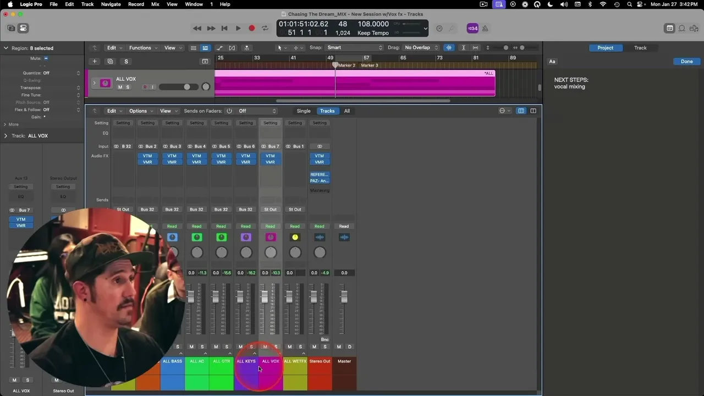Image resolution: width=704 pixels, height=396 pixels.
Task: Open the Drag No Overlap dropdown
Action: tap(421, 48)
